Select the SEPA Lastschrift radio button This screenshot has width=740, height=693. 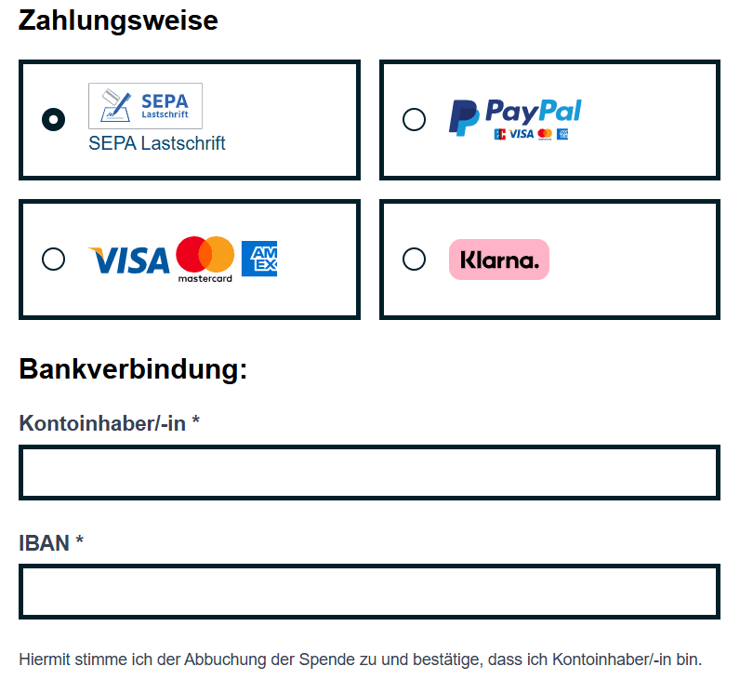(x=54, y=119)
